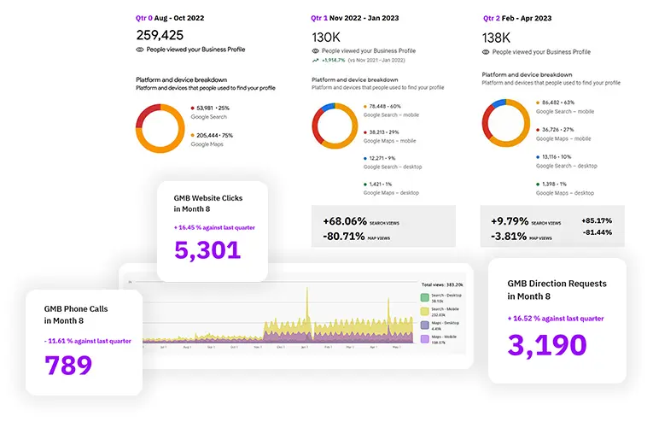Screen dimensions: 653x422
Task: Click Platform and device breakdown heading in Qtr 1
Action: click(x=355, y=79)
